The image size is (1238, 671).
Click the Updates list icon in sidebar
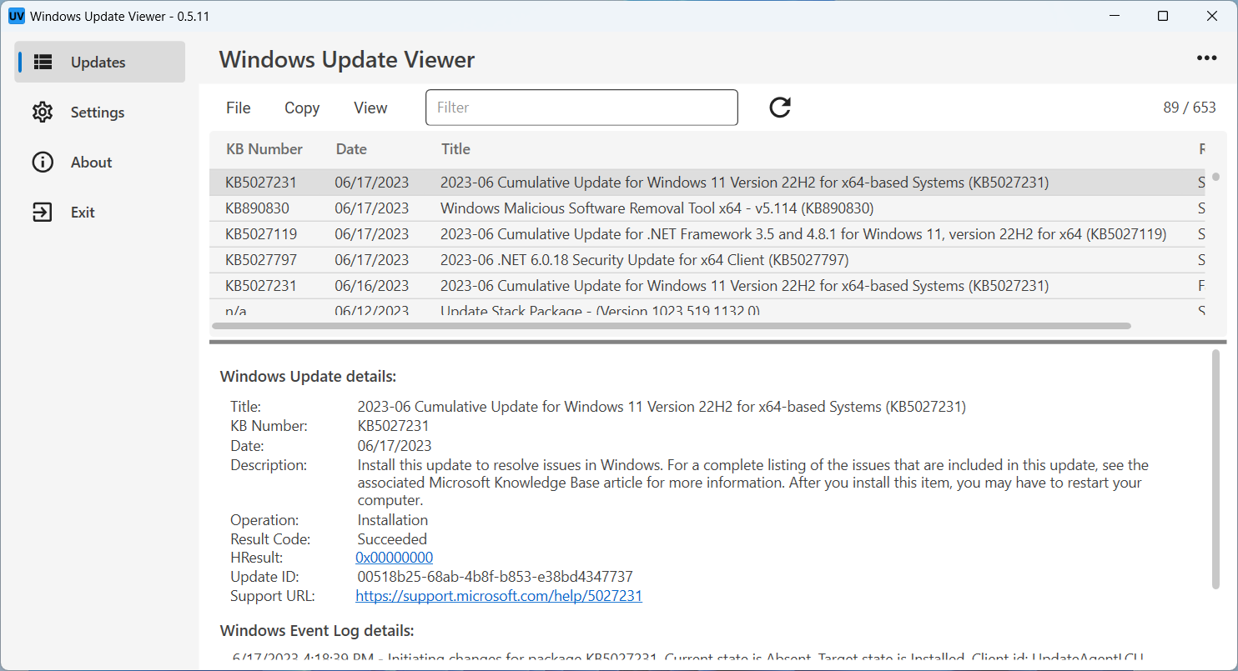tap(43, 62)
